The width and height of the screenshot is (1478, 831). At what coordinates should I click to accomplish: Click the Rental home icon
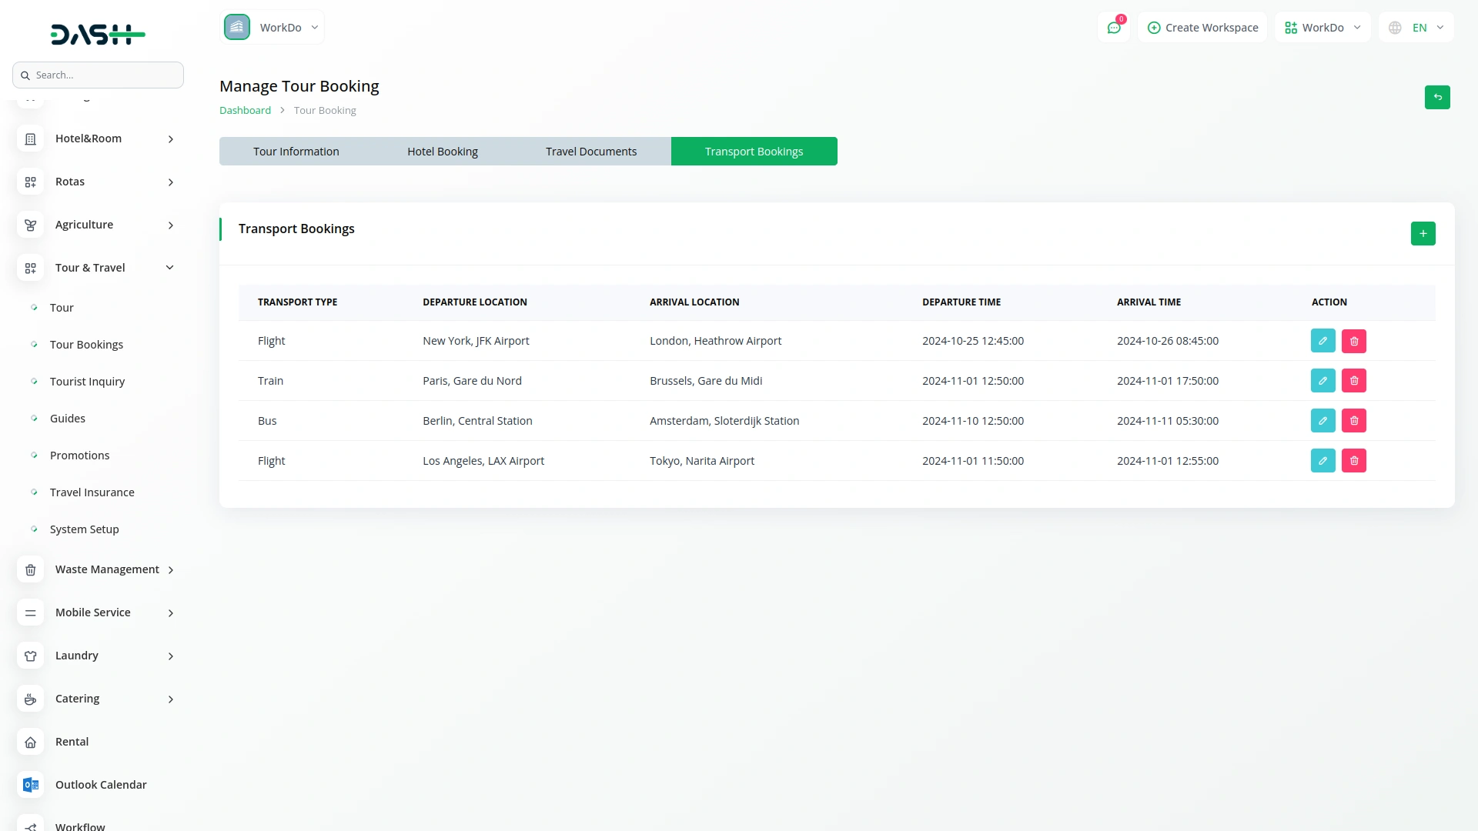click(30, 742)
